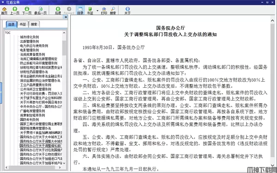Click tree horizontal scroll-left arrow
The height and width of the screenshot is (173, 277).
point(6,167)
